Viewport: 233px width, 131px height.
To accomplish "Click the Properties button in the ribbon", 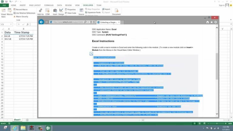I will (71, 9).
